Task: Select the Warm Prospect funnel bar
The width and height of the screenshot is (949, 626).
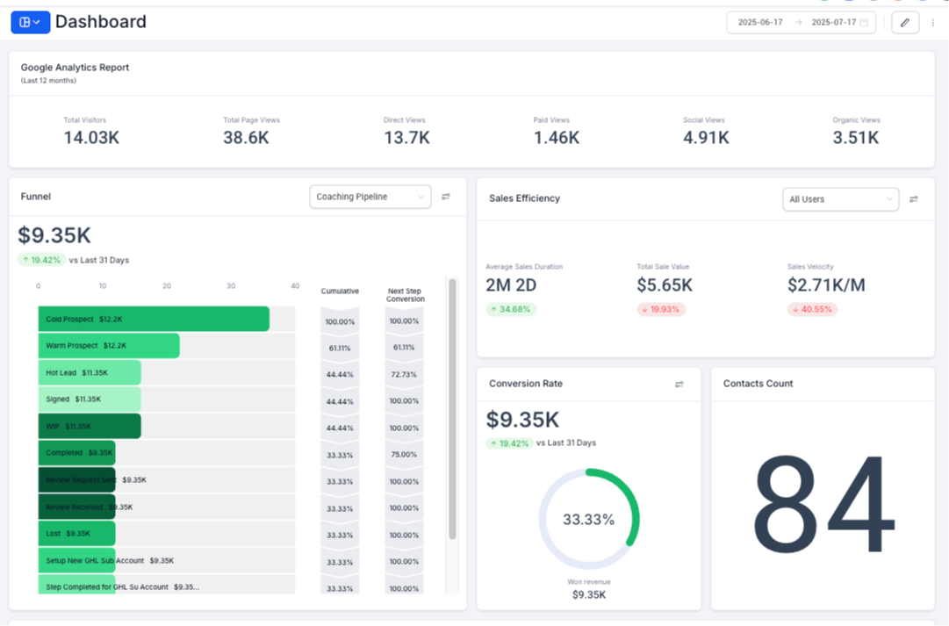Action: click(x=108, y=346)
